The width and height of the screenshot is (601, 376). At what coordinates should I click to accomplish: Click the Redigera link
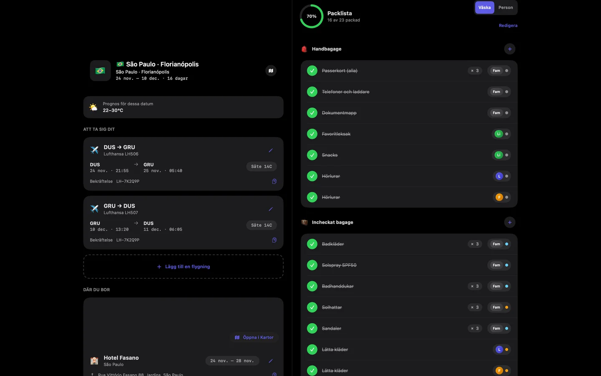(x=508, y=25)
